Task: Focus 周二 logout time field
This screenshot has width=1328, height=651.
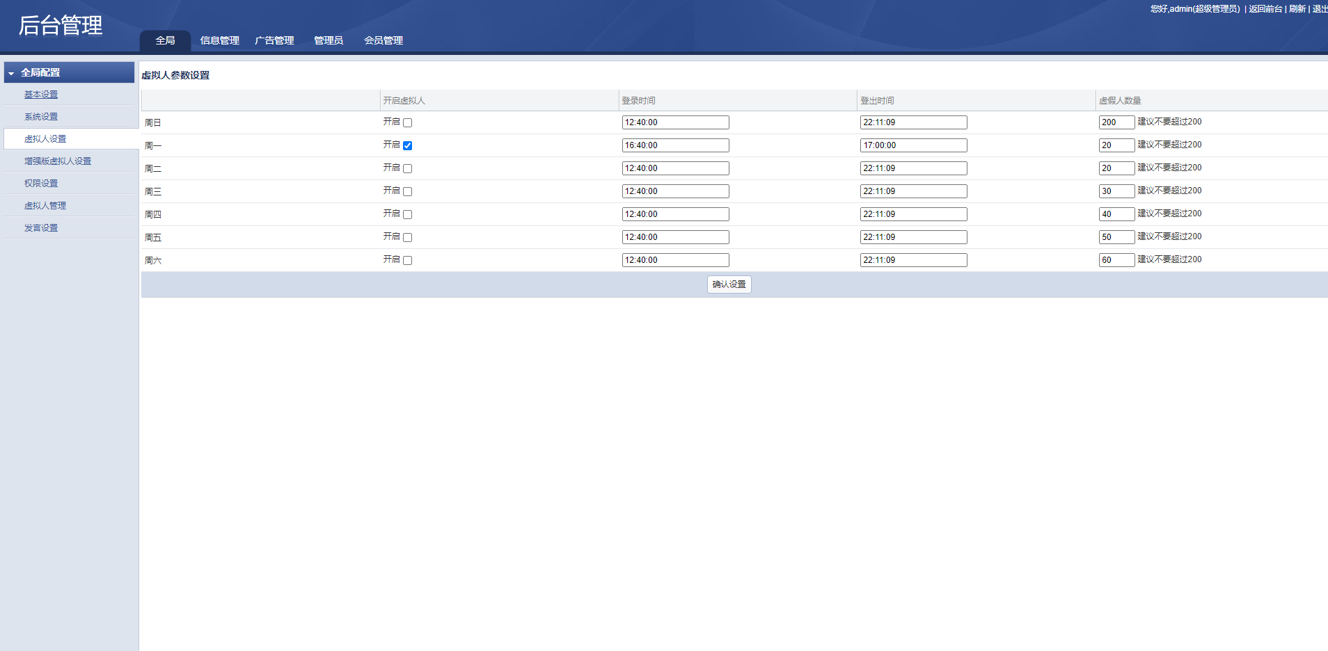Action: (914, 168)
